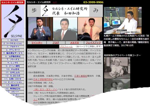This screenshot has height=107, width=150.
Task: Click center portrait photo with seaside background
Action: pos(65,29)
